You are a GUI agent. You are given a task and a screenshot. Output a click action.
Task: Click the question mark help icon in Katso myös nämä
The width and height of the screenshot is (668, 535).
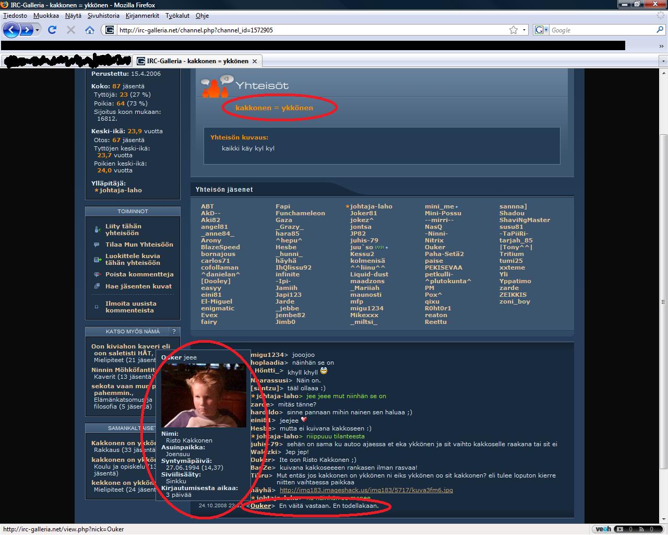pos(174,331)
